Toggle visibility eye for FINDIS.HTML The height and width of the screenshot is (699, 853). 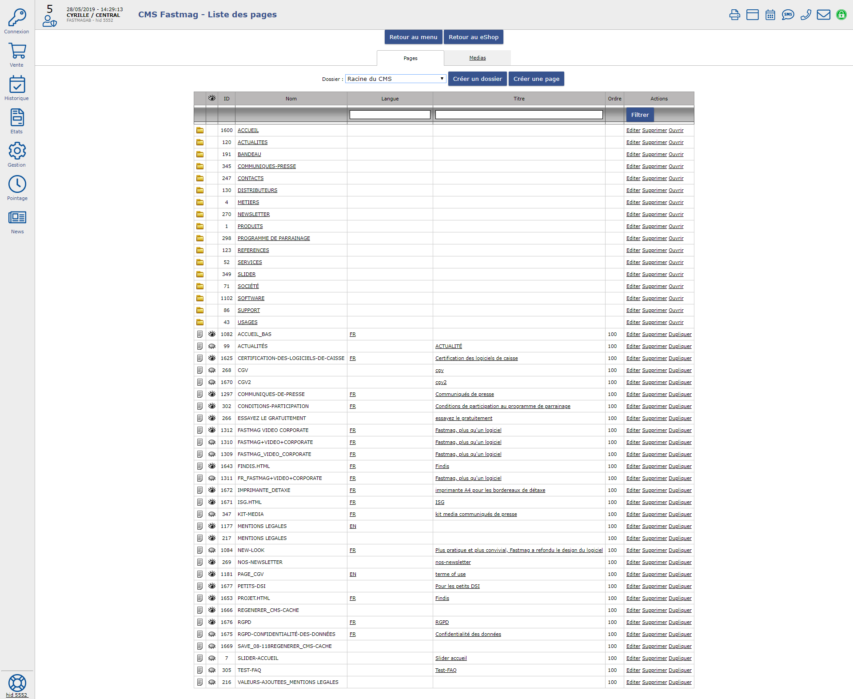[212, 466]
